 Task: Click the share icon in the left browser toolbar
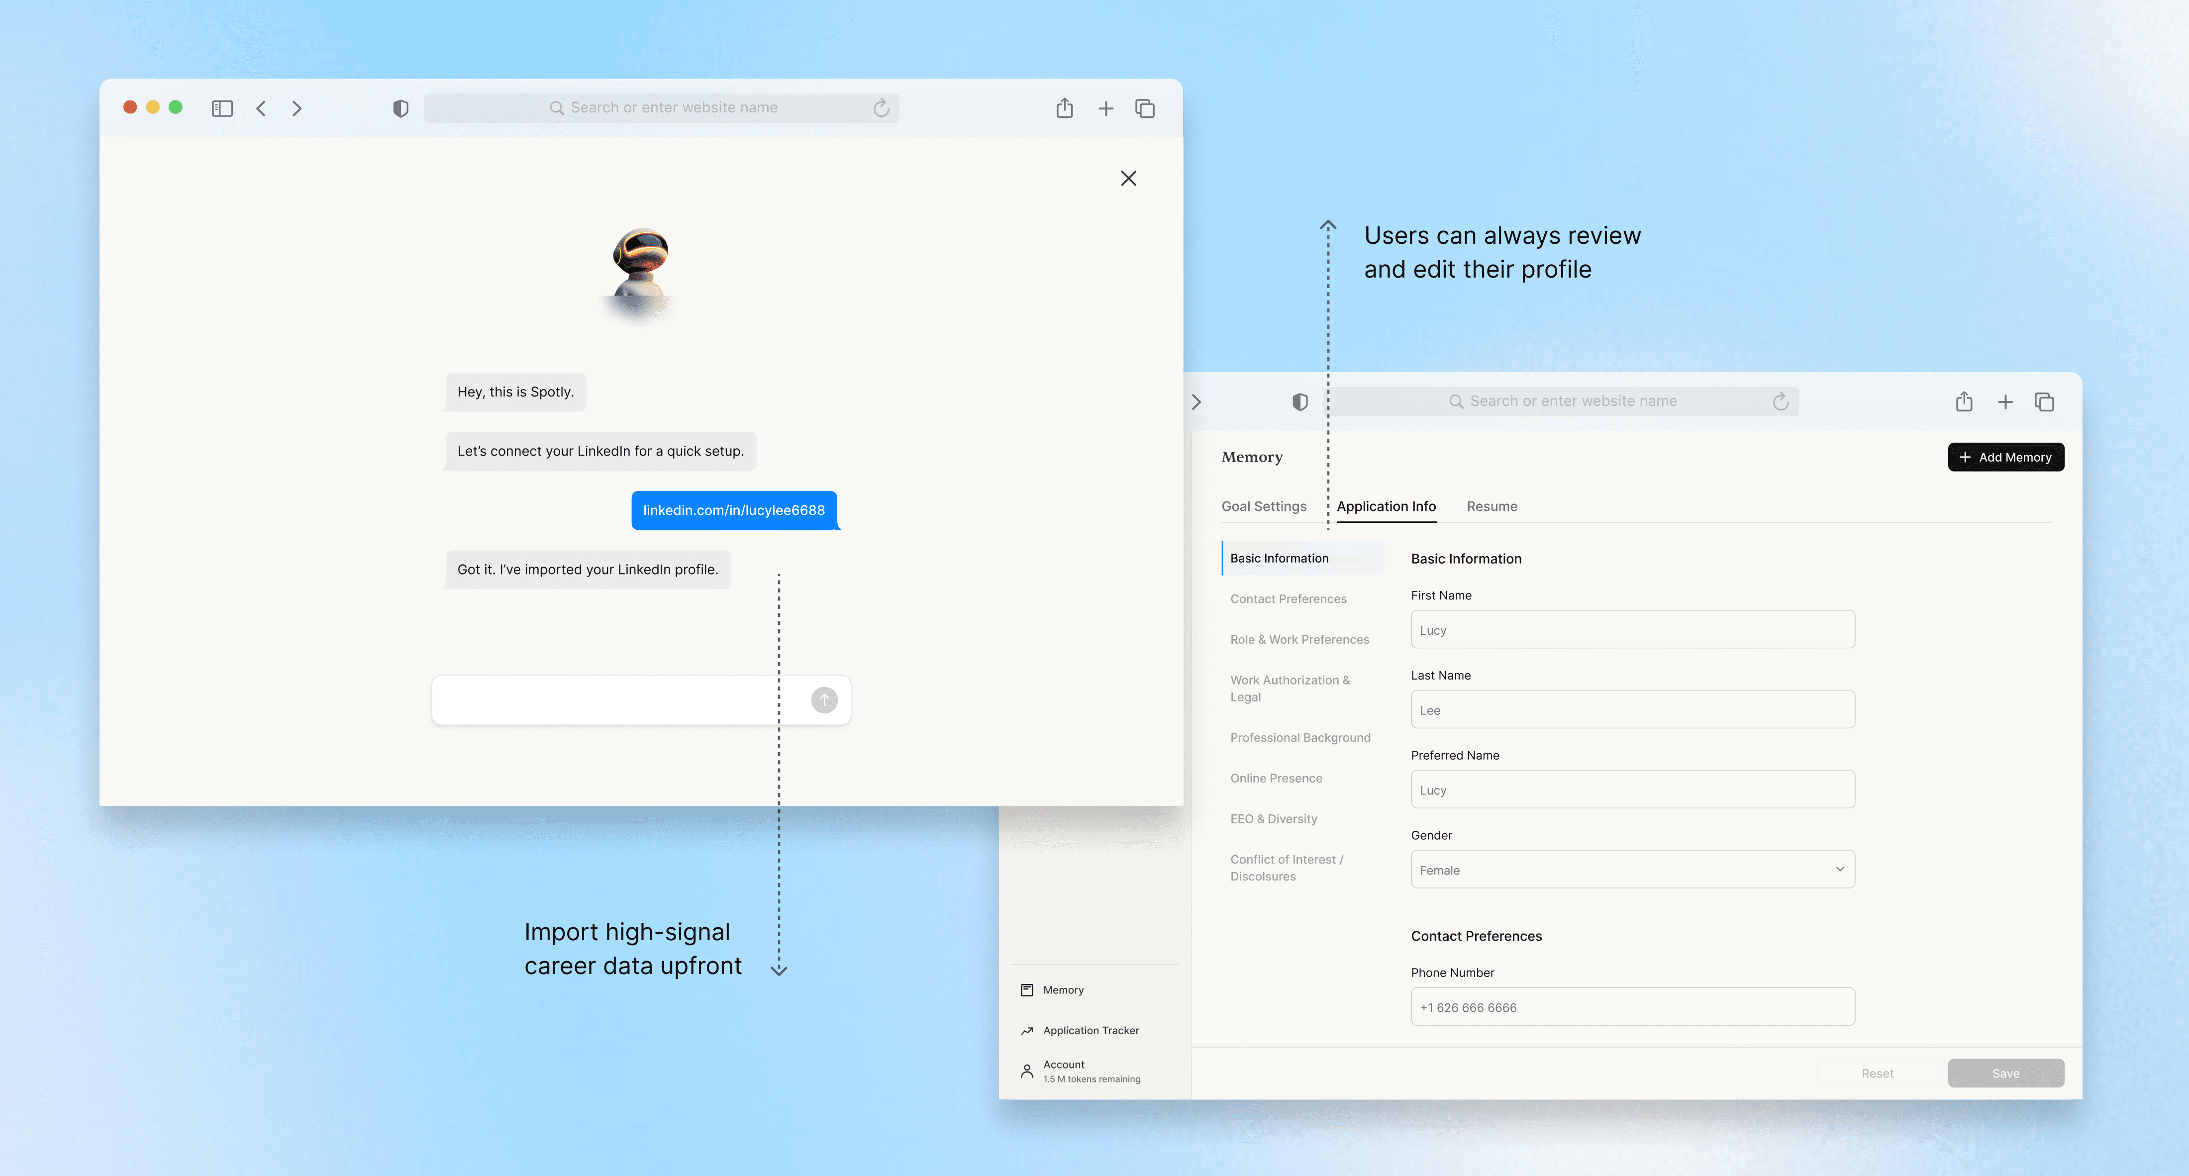click(1064, 108)
